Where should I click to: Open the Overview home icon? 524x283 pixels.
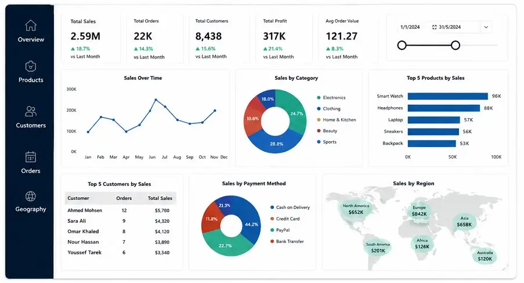tap(31, 25)
